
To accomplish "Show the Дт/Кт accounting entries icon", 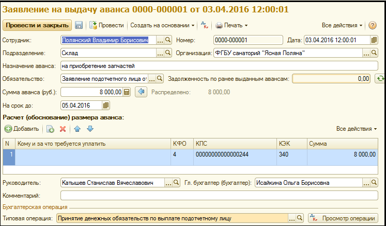I will 205,25.
